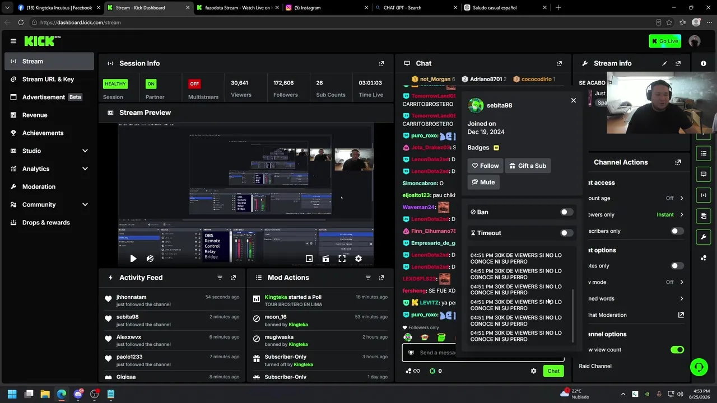Viewport: 717px width, 403px height.
Task: Play the stream preview
Action: (x=133, y=259)
